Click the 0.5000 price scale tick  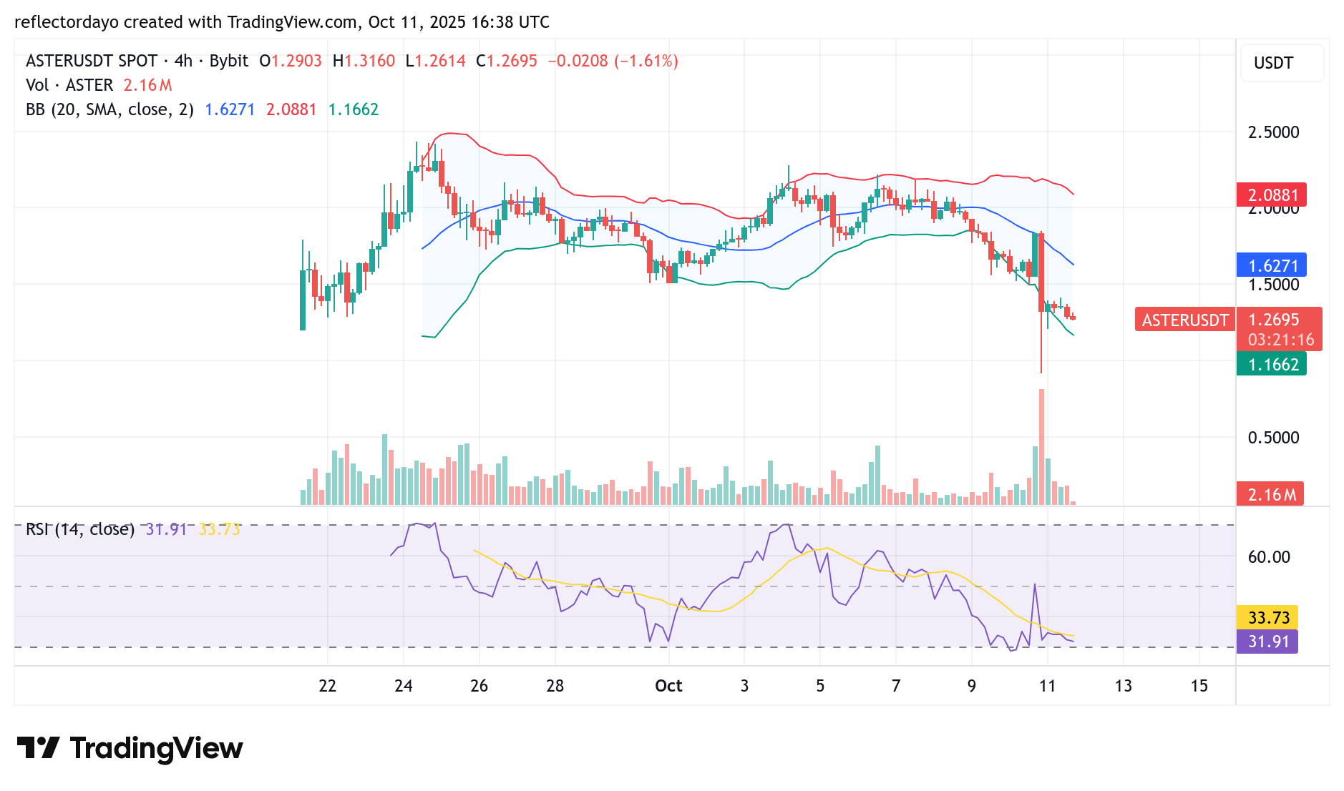[1273, 438]
